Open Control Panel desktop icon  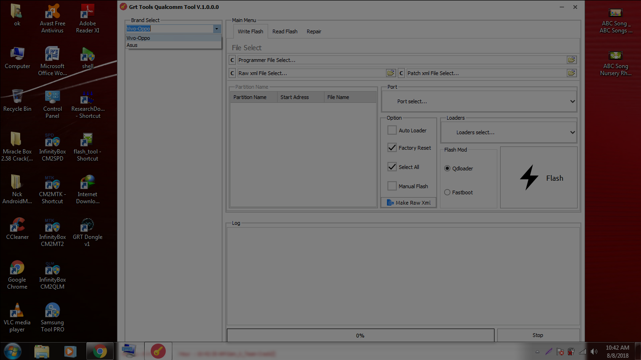tap(52, 103)
